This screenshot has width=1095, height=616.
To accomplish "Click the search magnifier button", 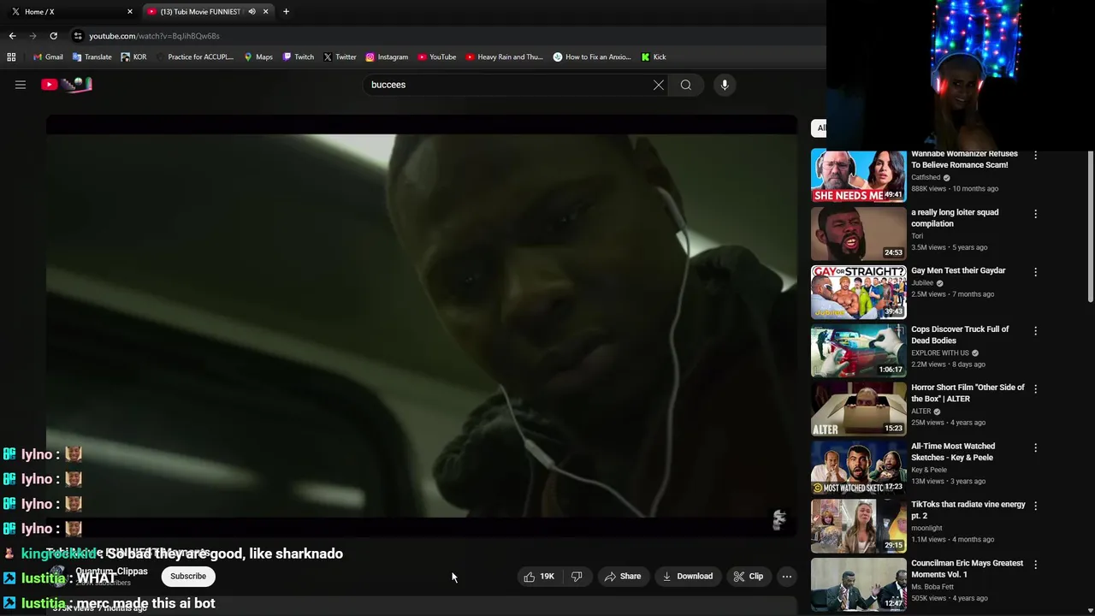I will (x=686, y=85).
